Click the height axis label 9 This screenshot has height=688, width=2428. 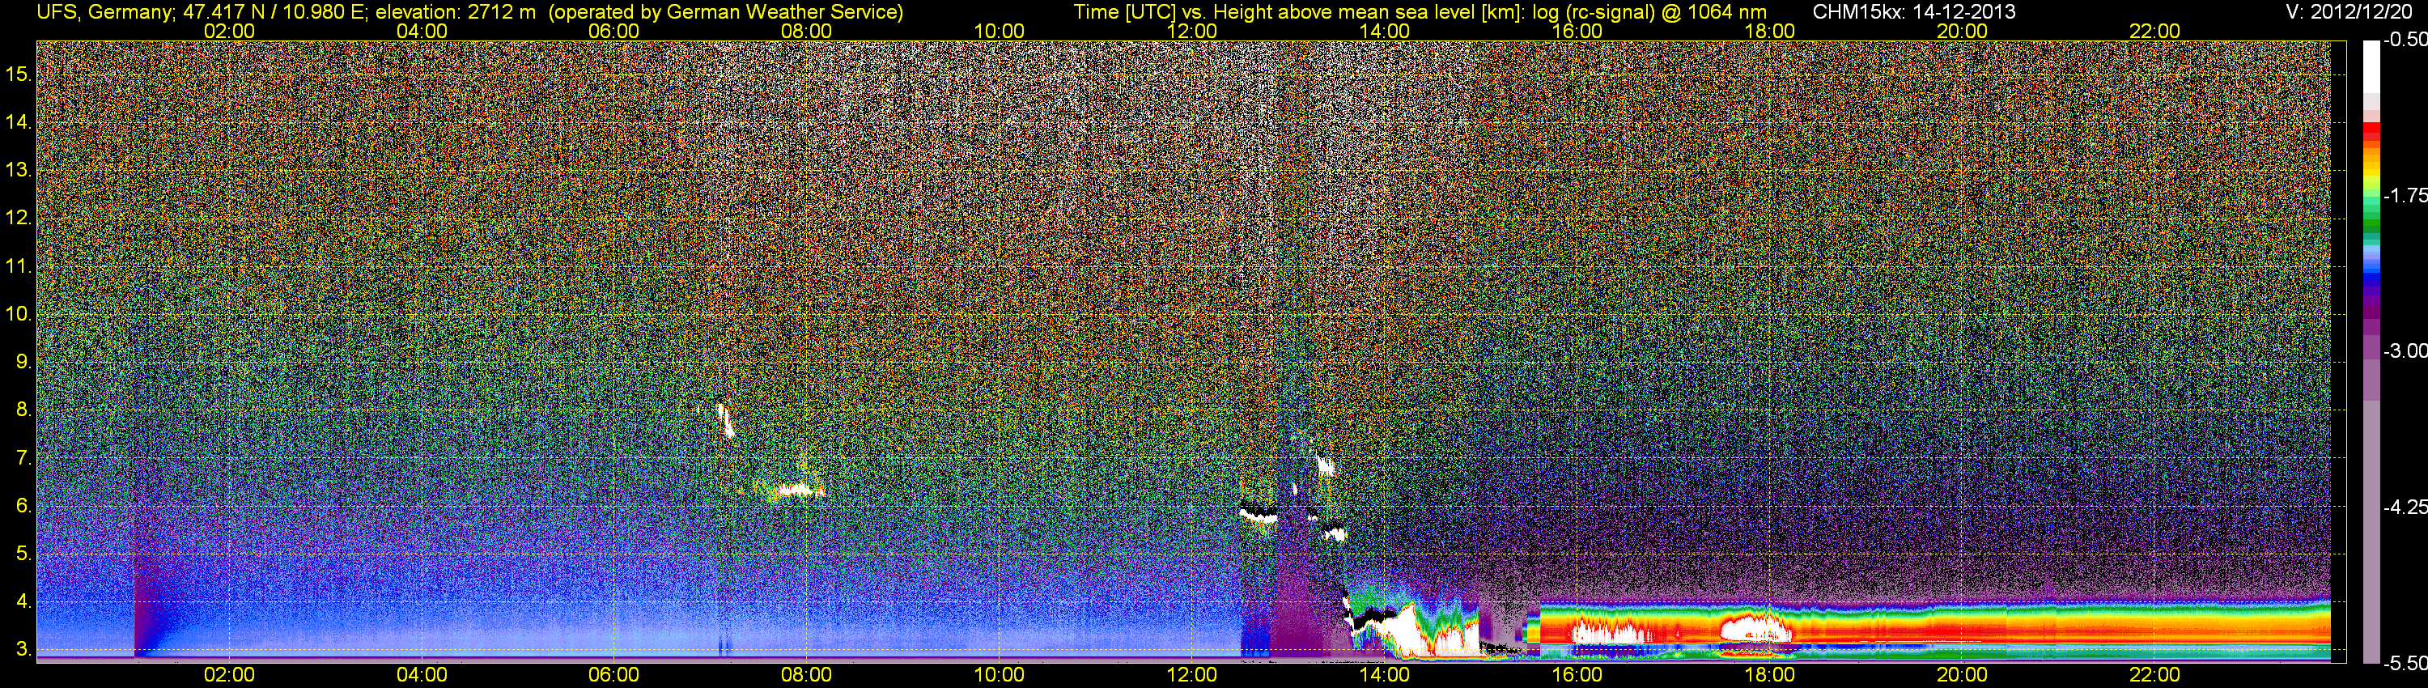[x=23, y=363]
